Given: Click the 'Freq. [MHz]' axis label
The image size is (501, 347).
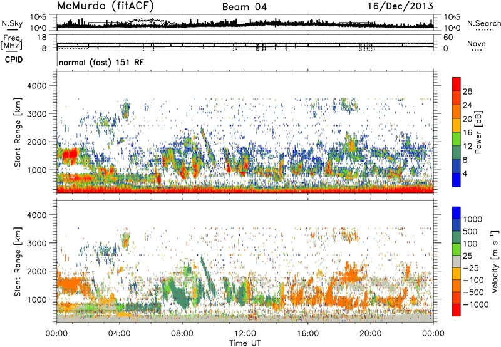Looking at the screenshot, I should point(11,43).
